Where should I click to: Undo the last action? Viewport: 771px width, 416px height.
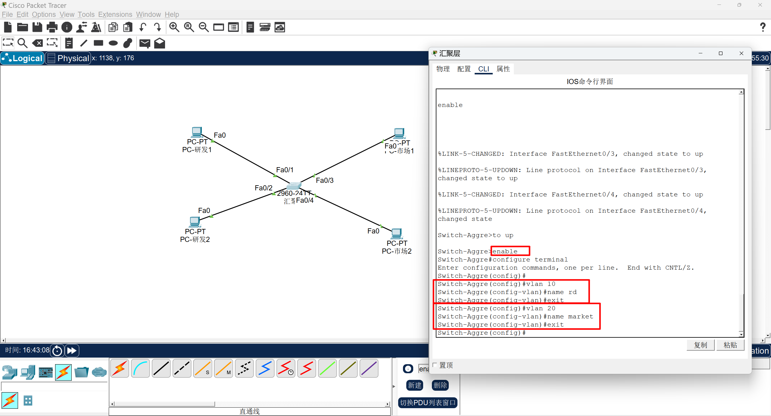pos(143,27)
